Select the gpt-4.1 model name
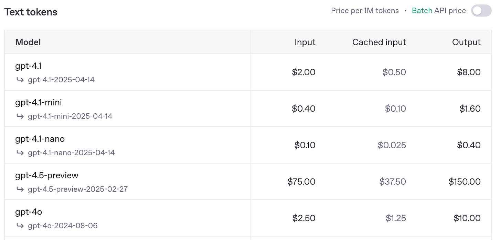501x240 pixels. coord(28,66)
